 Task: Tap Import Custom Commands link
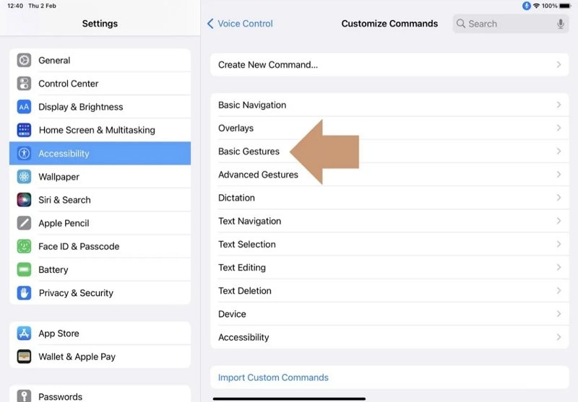[x=273, y=377]
